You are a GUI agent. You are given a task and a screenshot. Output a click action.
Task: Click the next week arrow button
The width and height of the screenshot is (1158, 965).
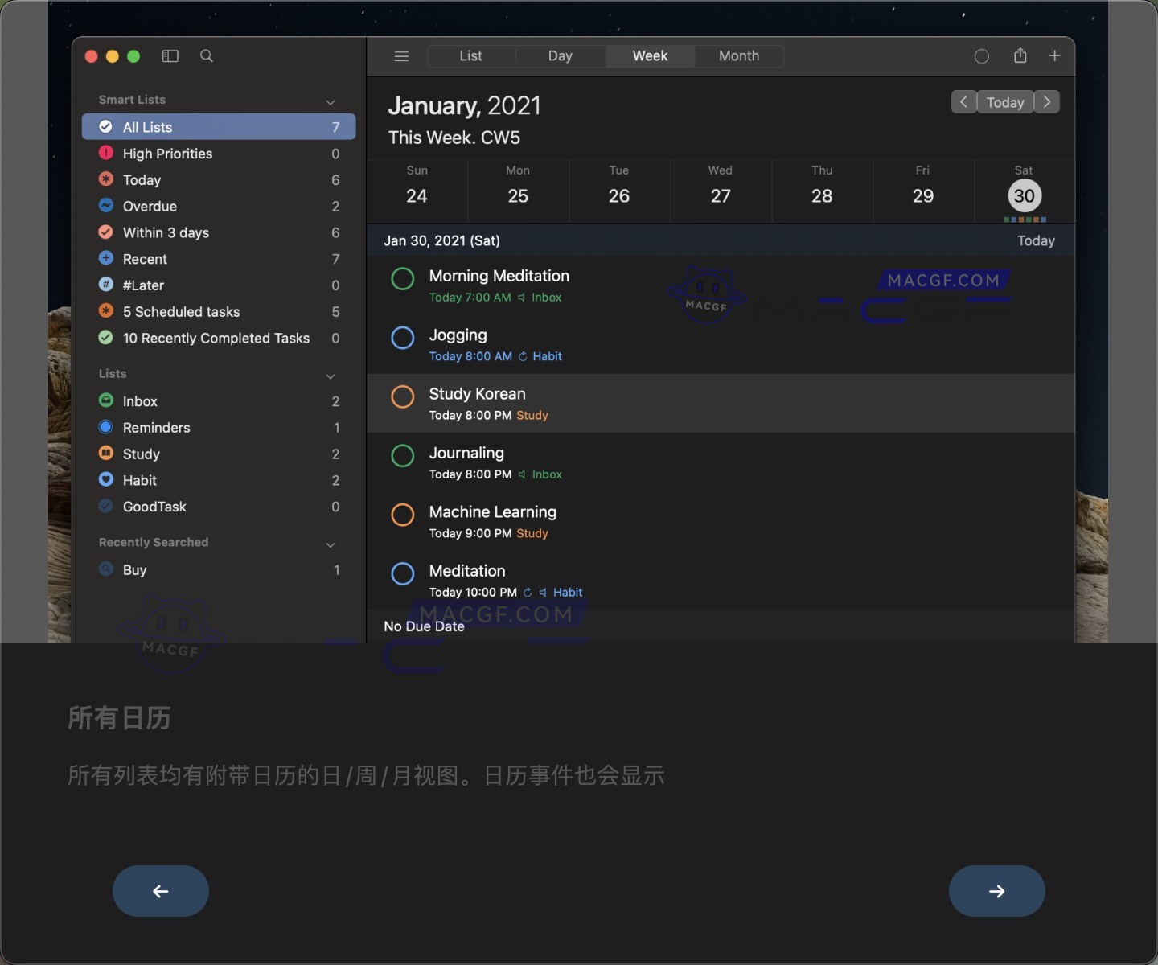point(1047,102)
